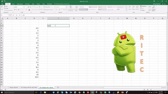This screenshot has width=168, height=94.
Task: Select cell containing 10.5
Action: click(x=34, y=77)
